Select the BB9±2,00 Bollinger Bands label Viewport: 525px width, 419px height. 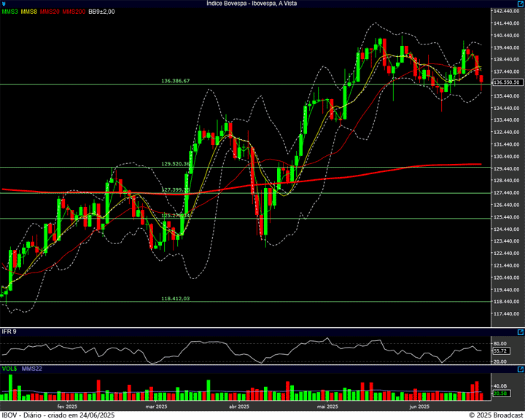point(103,12)
